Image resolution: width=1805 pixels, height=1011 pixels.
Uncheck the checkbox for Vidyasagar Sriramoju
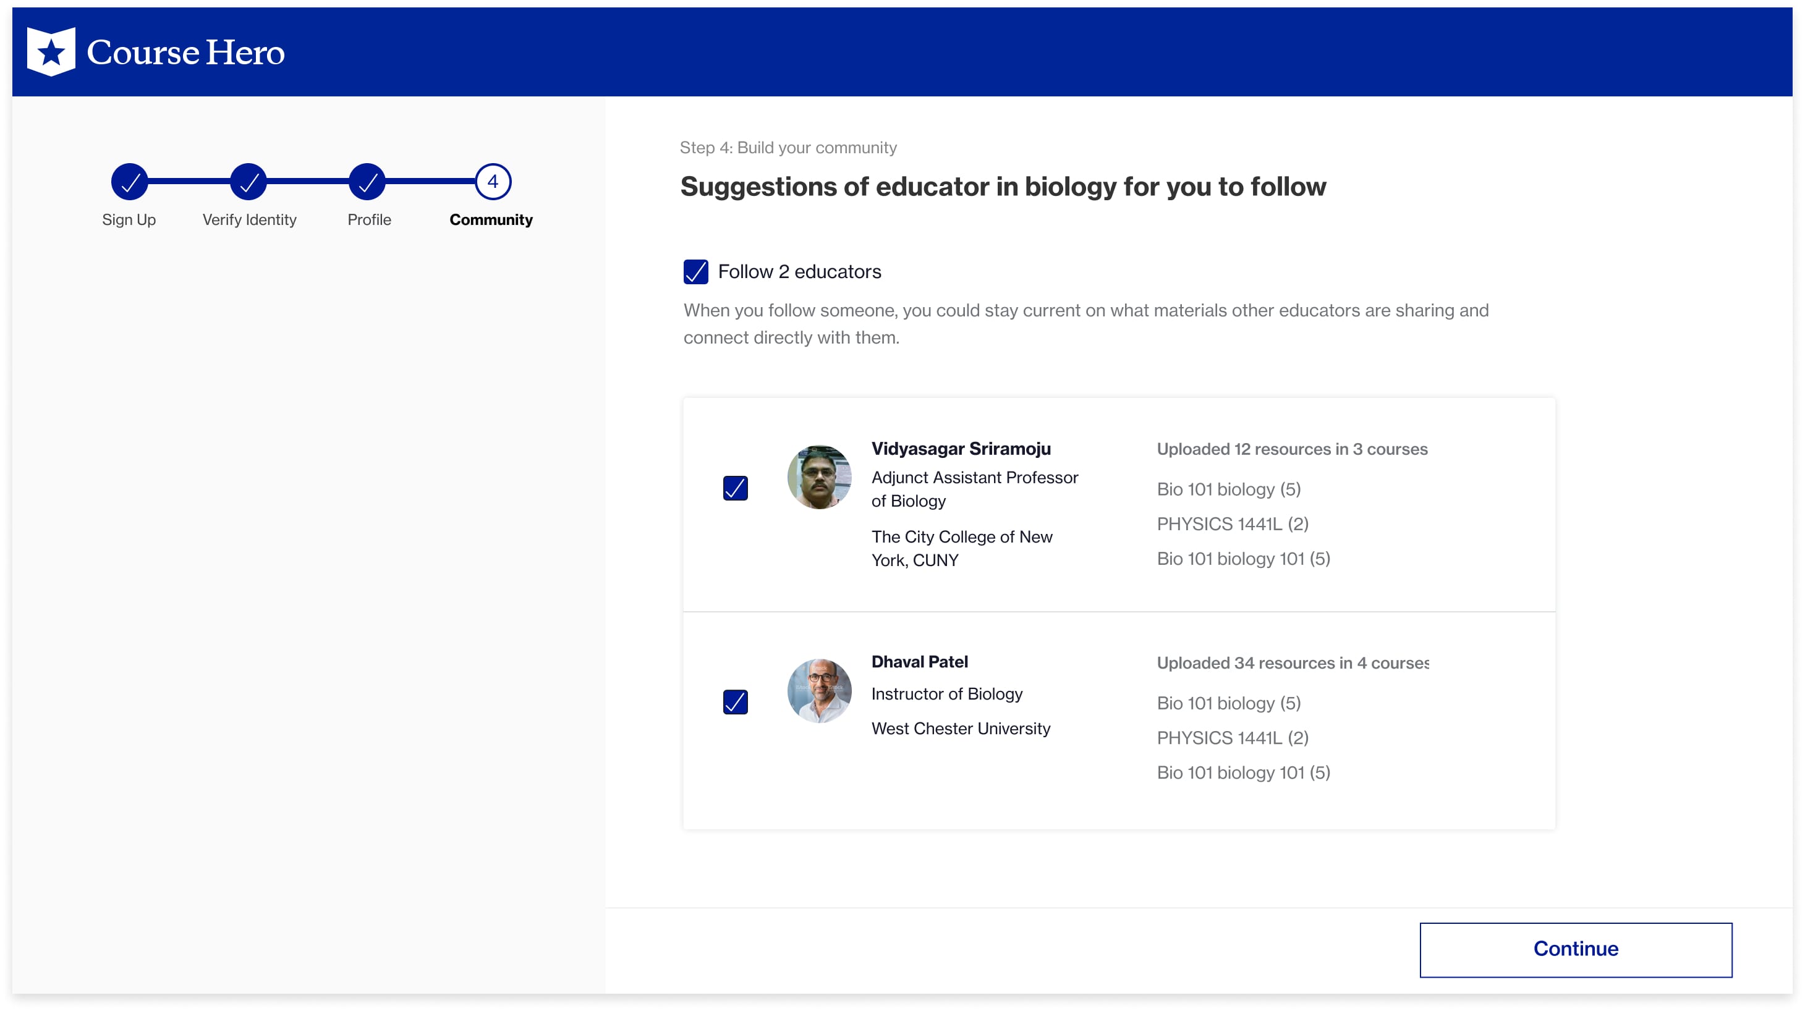click(735, 488)
